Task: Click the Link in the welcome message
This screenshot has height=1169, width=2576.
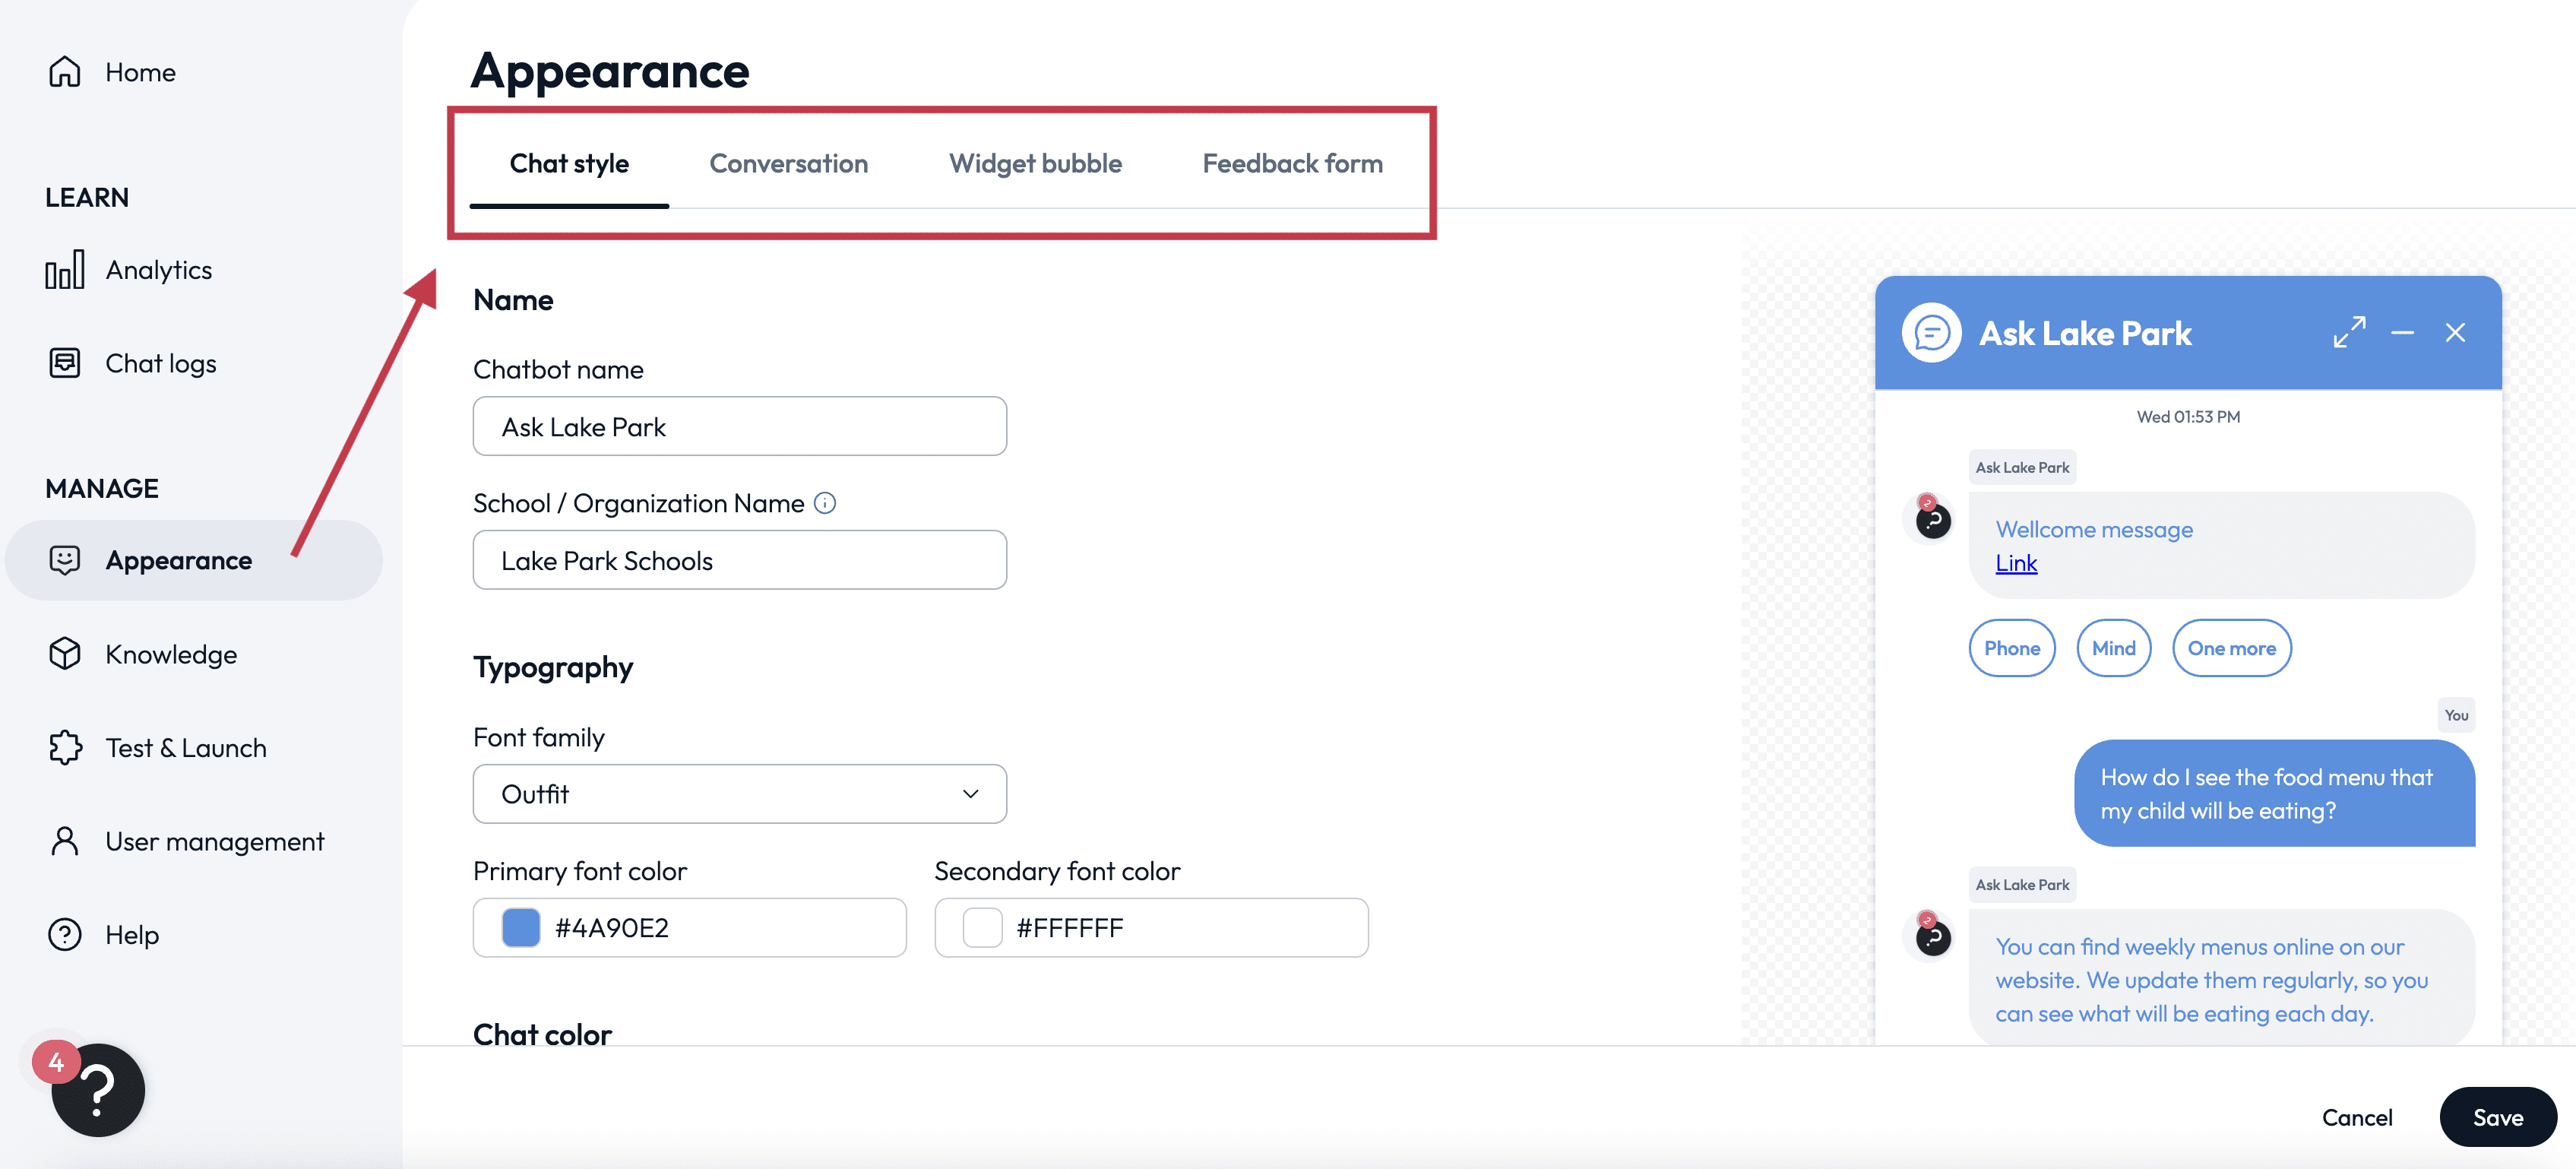Action: [2016, 563]
